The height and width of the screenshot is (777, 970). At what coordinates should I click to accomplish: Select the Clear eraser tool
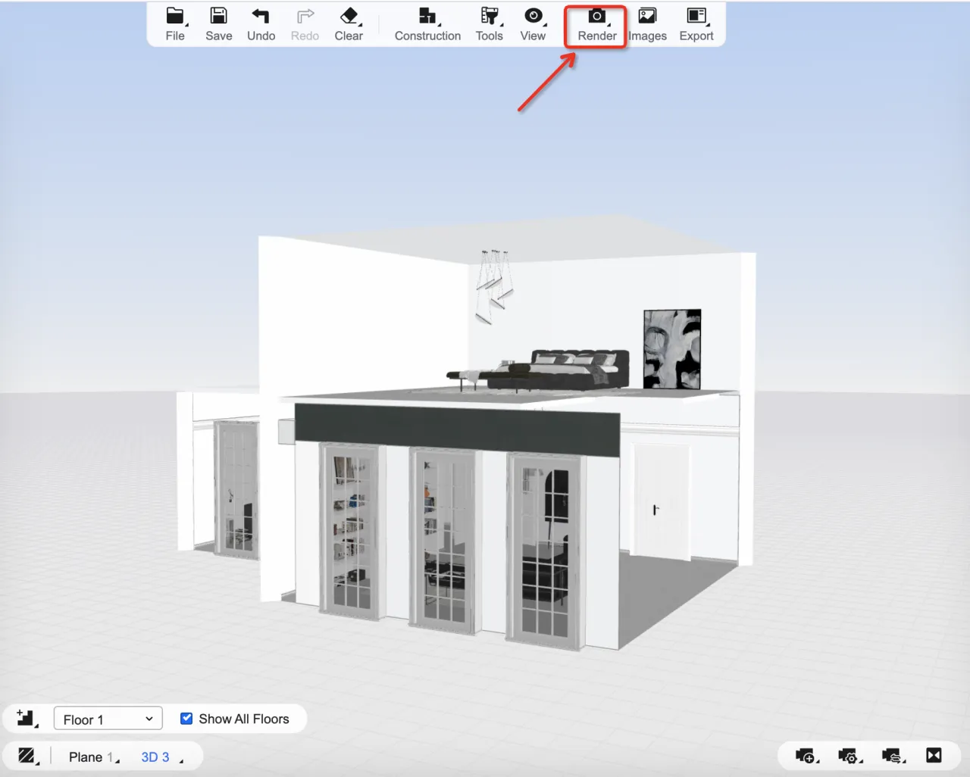pos(349,24)
